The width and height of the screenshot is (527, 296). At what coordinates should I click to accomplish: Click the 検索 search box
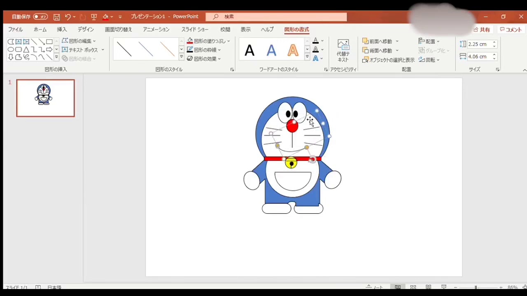coord(276,17)
